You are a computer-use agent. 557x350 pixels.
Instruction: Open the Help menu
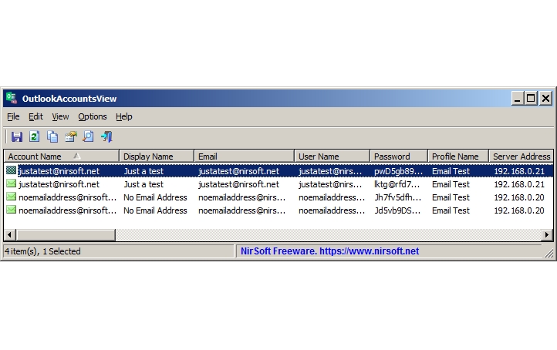[124, 116]
